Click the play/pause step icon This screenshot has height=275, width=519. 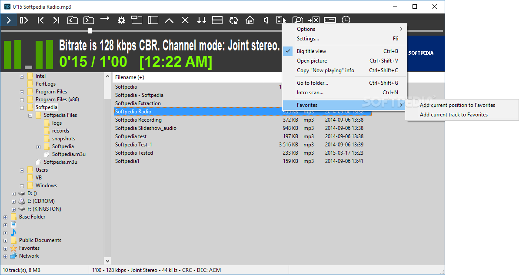click(x=24, y=20)
